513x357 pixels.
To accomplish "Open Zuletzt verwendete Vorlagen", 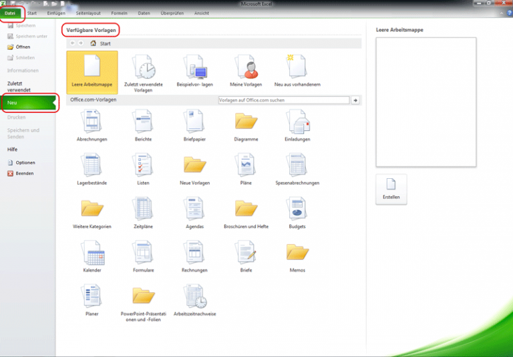I will (143, 69).
